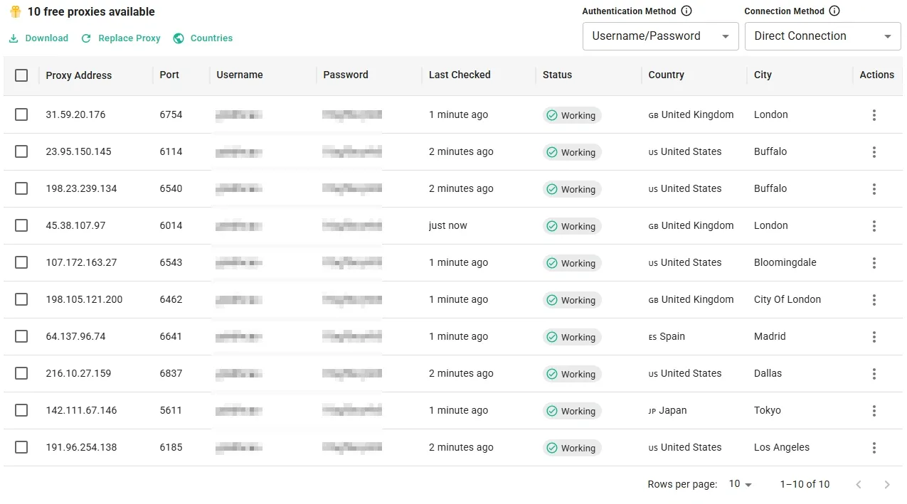Change rows per page dropdown
Image resolution: width=907 pixels, height=504 pixels.
[740, 484]
